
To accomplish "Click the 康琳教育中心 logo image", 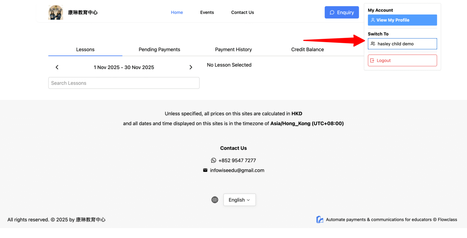I will tap(55, 13).
